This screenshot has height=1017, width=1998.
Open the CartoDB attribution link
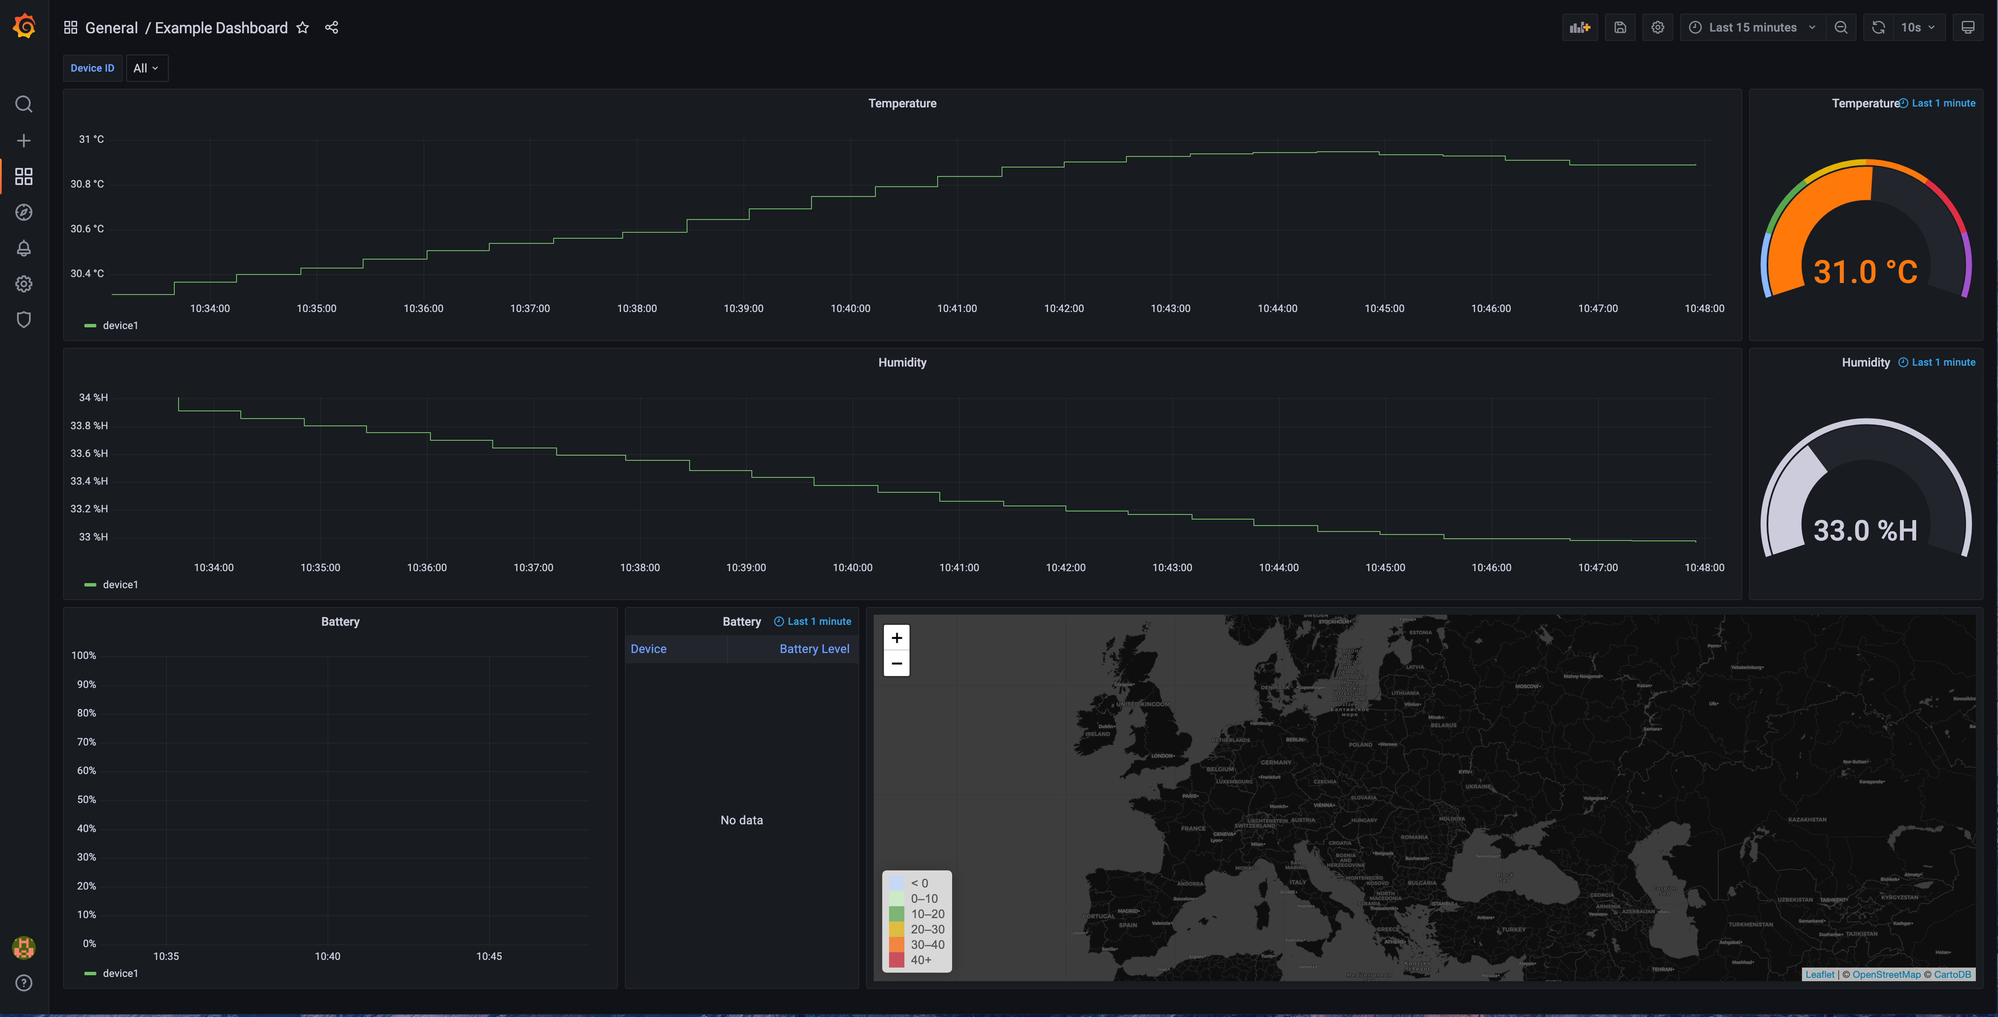click(x=1952, y=974)
